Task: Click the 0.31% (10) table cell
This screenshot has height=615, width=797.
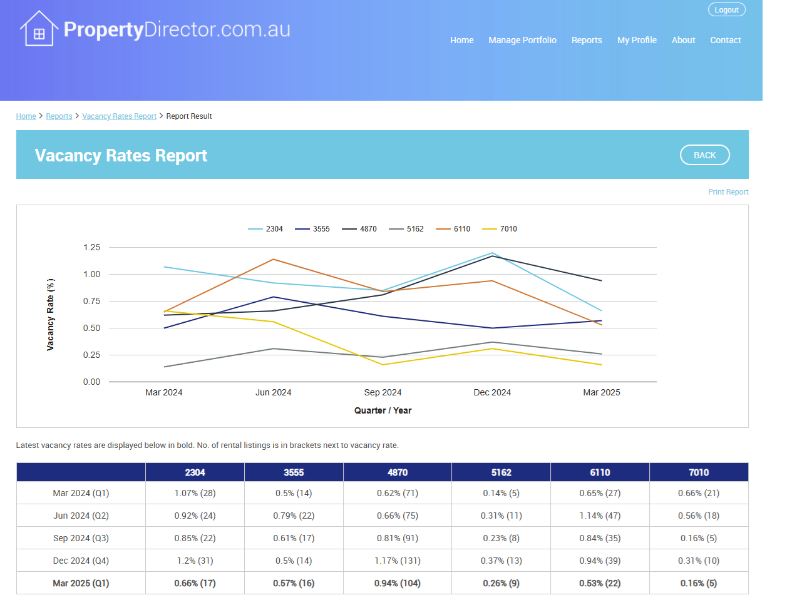Action: [699, 561]
